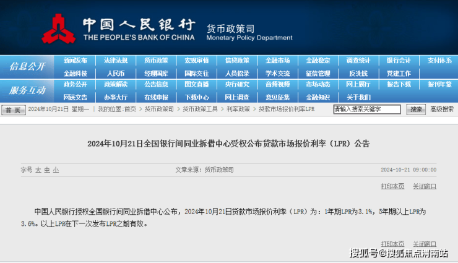Click the 信息公开 category label
Image resolution: width=458 pixels, height=263 pixels.
[27, 67]
